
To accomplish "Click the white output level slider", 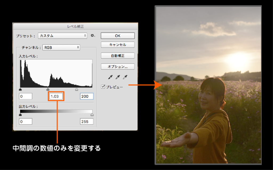I will pos(93,114).
